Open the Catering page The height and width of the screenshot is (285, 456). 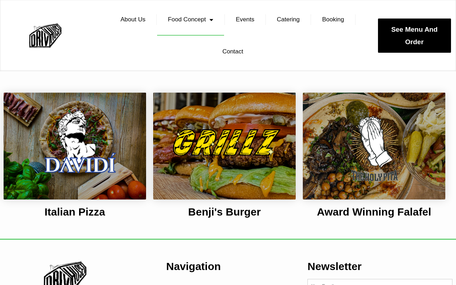tap(288, 20)
